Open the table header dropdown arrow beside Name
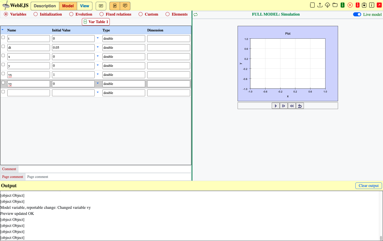This screenshot has height=241, width=383. tap(3, 30)
